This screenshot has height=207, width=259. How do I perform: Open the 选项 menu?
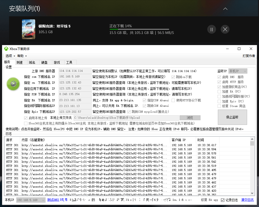point(10,56)
